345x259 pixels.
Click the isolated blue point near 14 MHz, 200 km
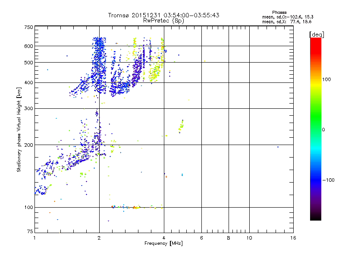click(278, 147)
